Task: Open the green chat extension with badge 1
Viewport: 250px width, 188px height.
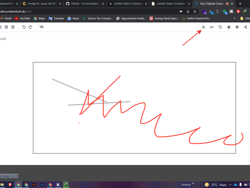Action: pos(225,12)
